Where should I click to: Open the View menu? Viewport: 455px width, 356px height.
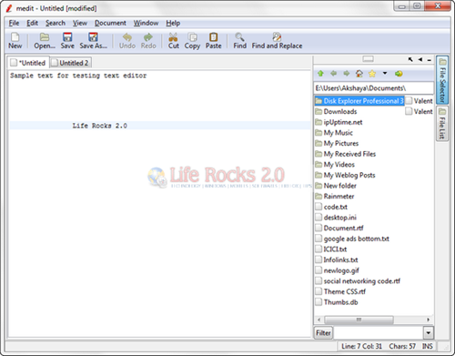point(80,23)
